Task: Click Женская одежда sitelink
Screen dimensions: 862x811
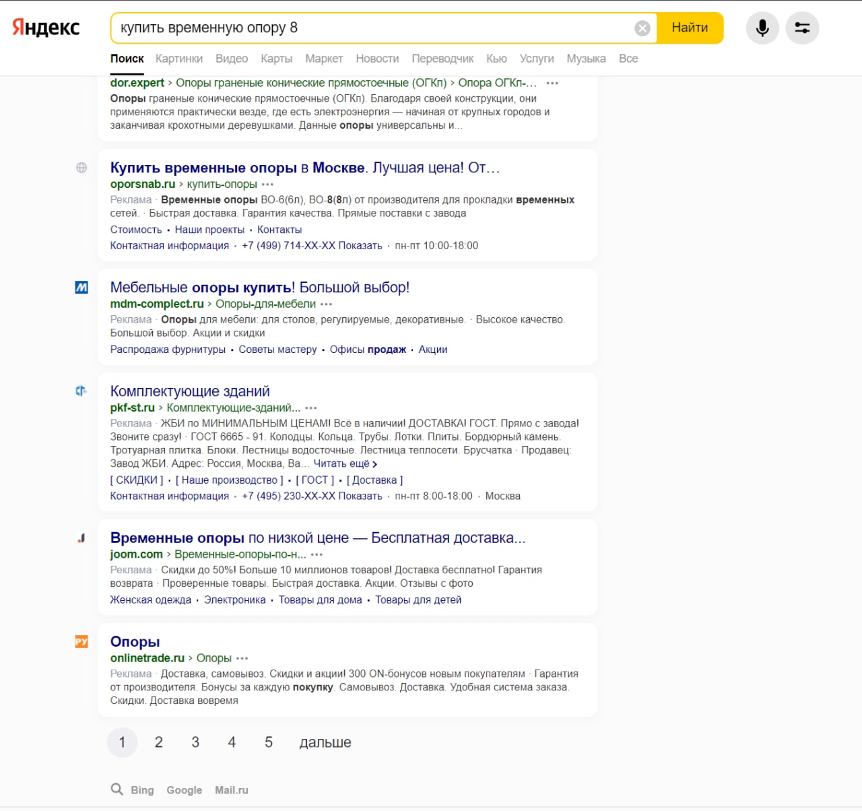Action: (151, 600)
